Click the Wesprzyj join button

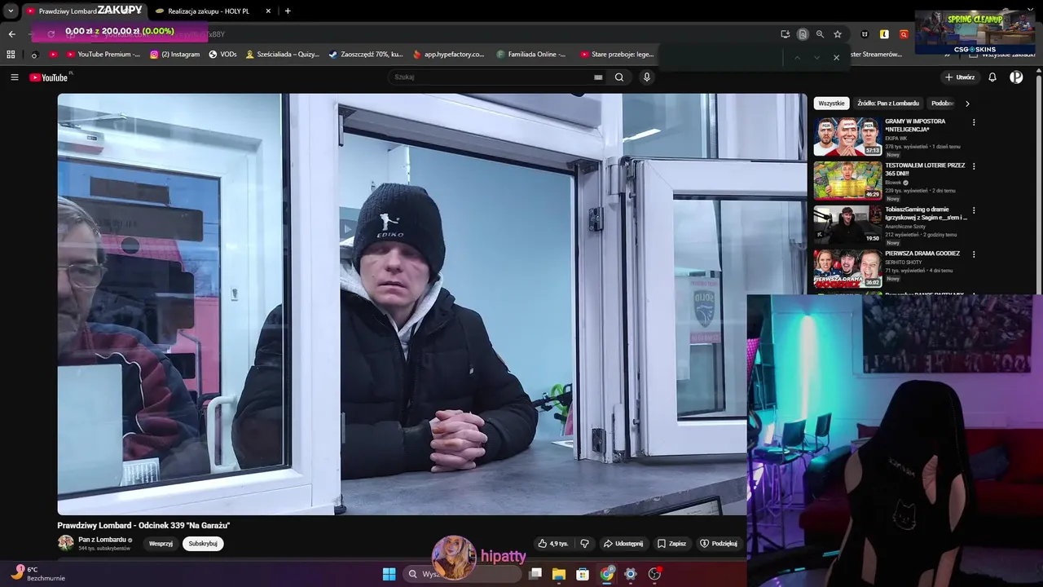(161, 544)
